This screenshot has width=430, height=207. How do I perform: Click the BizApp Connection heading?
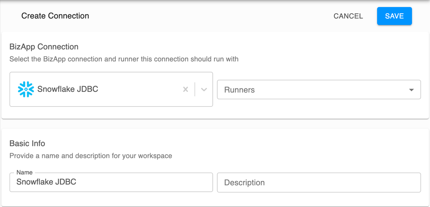coord(44,47)
